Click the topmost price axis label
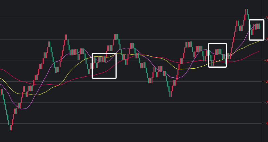This screenshot has height=142, width=268. pos(266,18)
